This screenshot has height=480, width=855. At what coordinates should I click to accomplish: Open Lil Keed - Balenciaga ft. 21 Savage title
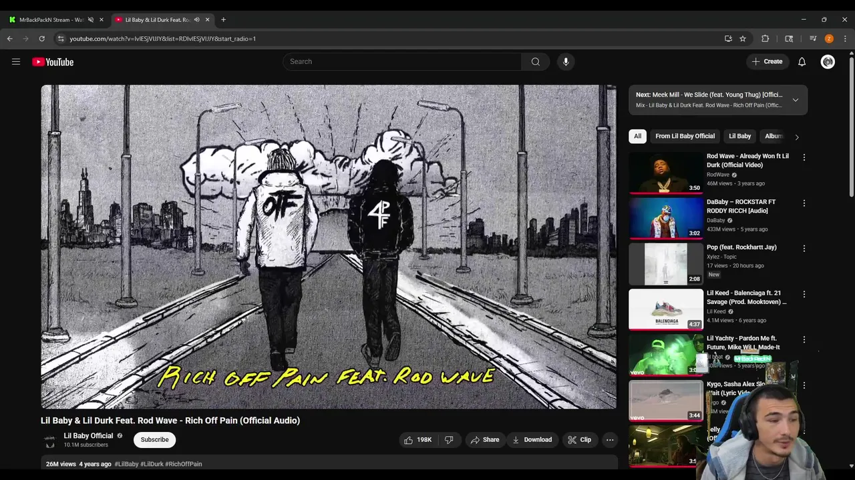(x=747, y=297)
